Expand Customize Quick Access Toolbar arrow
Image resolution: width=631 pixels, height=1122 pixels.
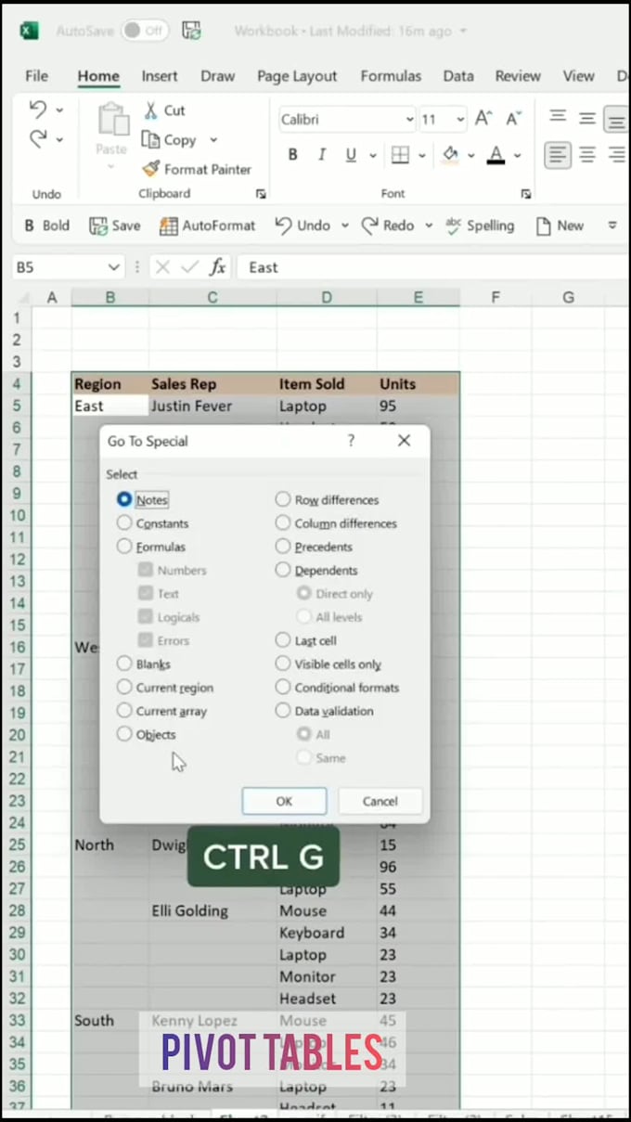pos(612,226)
